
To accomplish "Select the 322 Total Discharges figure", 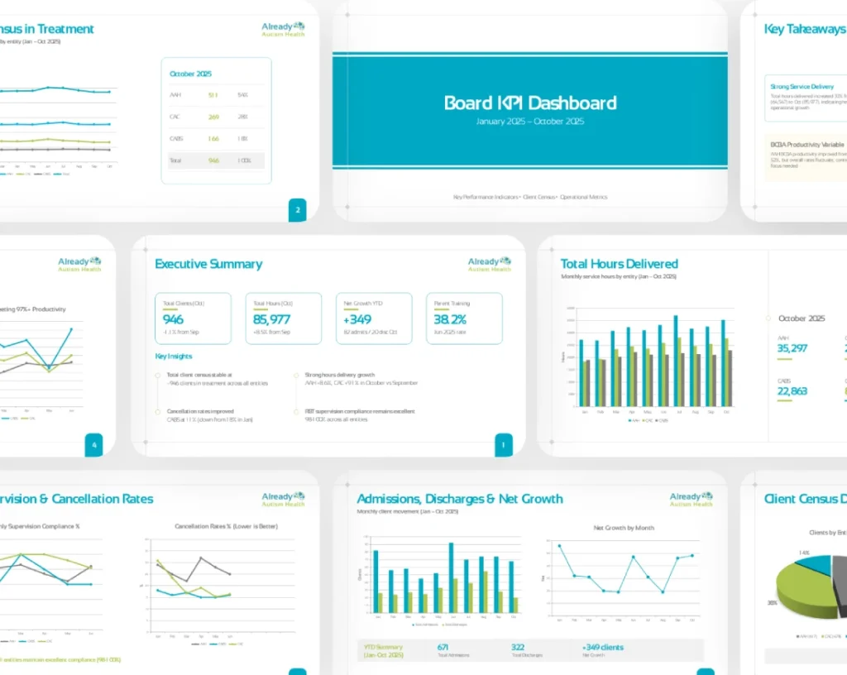I will tap(518, 647).
